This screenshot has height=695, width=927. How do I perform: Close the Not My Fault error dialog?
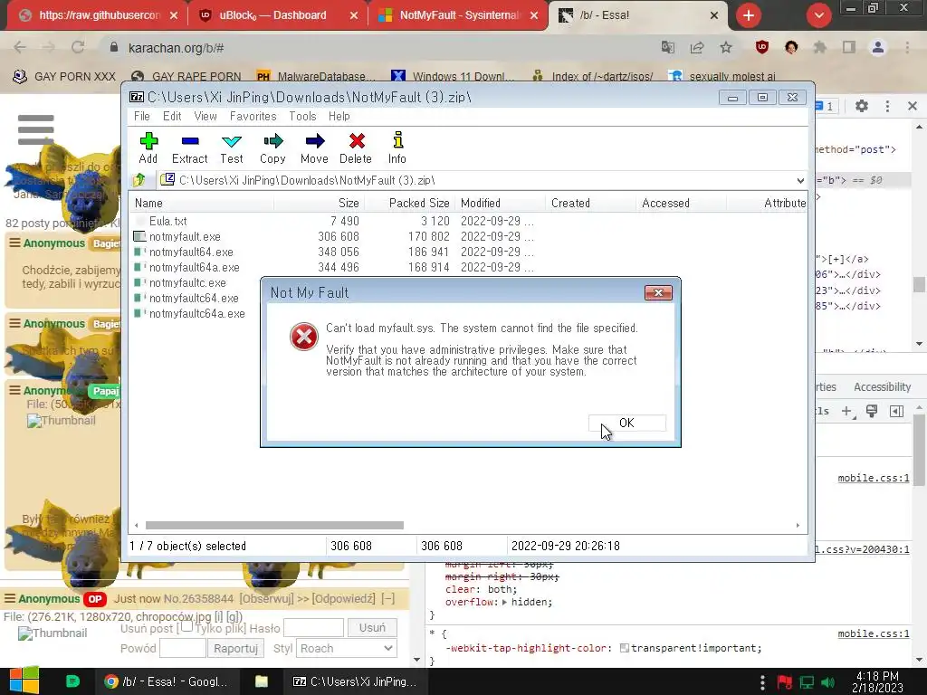click(x=659, y=292)
